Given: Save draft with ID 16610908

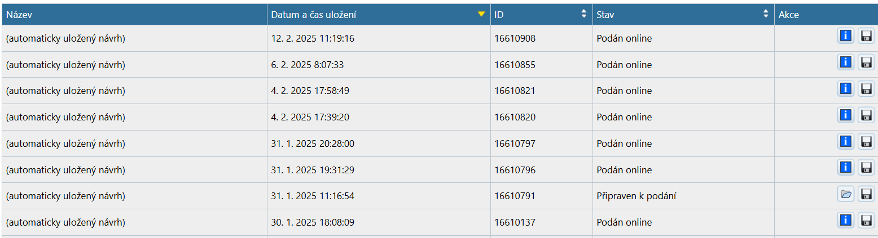Looking at the screenshot, I should coord(866,36).
